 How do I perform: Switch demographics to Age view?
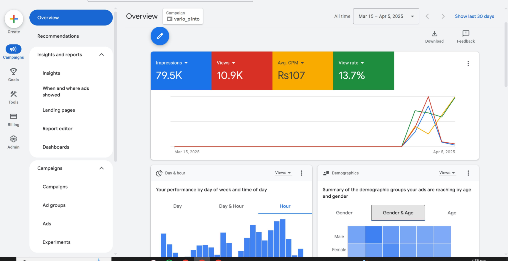(x=452, y=213)
